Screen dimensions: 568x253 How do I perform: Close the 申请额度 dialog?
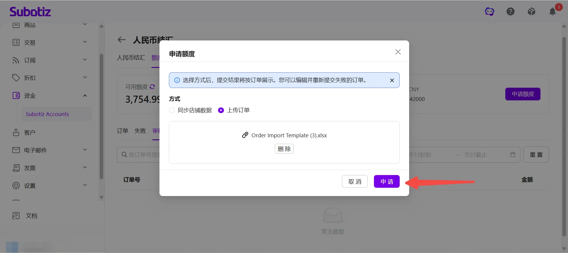click(398, 52)
